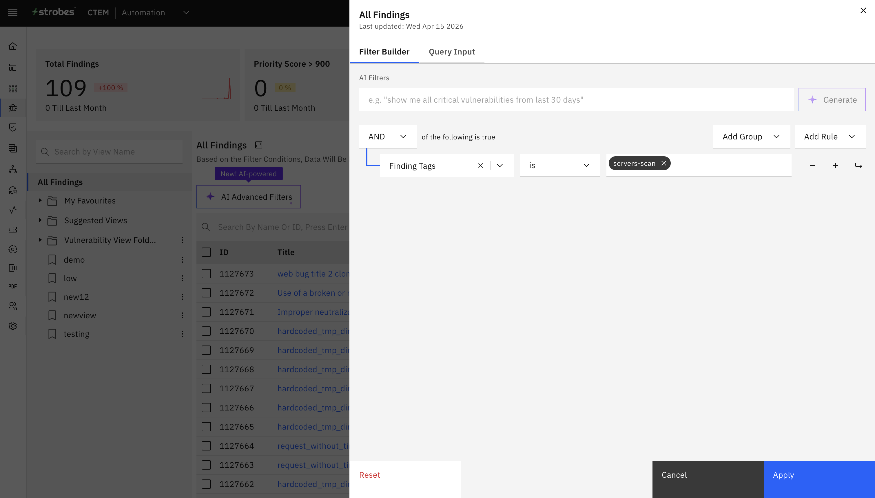Open the AND operator dropdown
875x498 pixels.
(x=388, y=137)
